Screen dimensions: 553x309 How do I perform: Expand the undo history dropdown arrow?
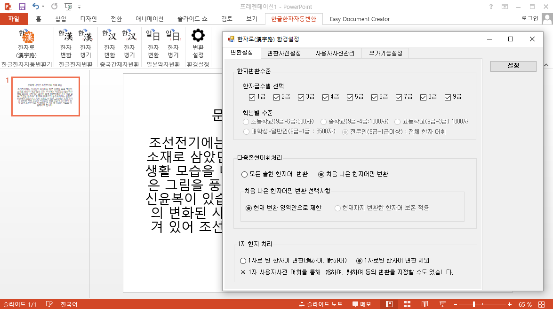click(43, 7)
